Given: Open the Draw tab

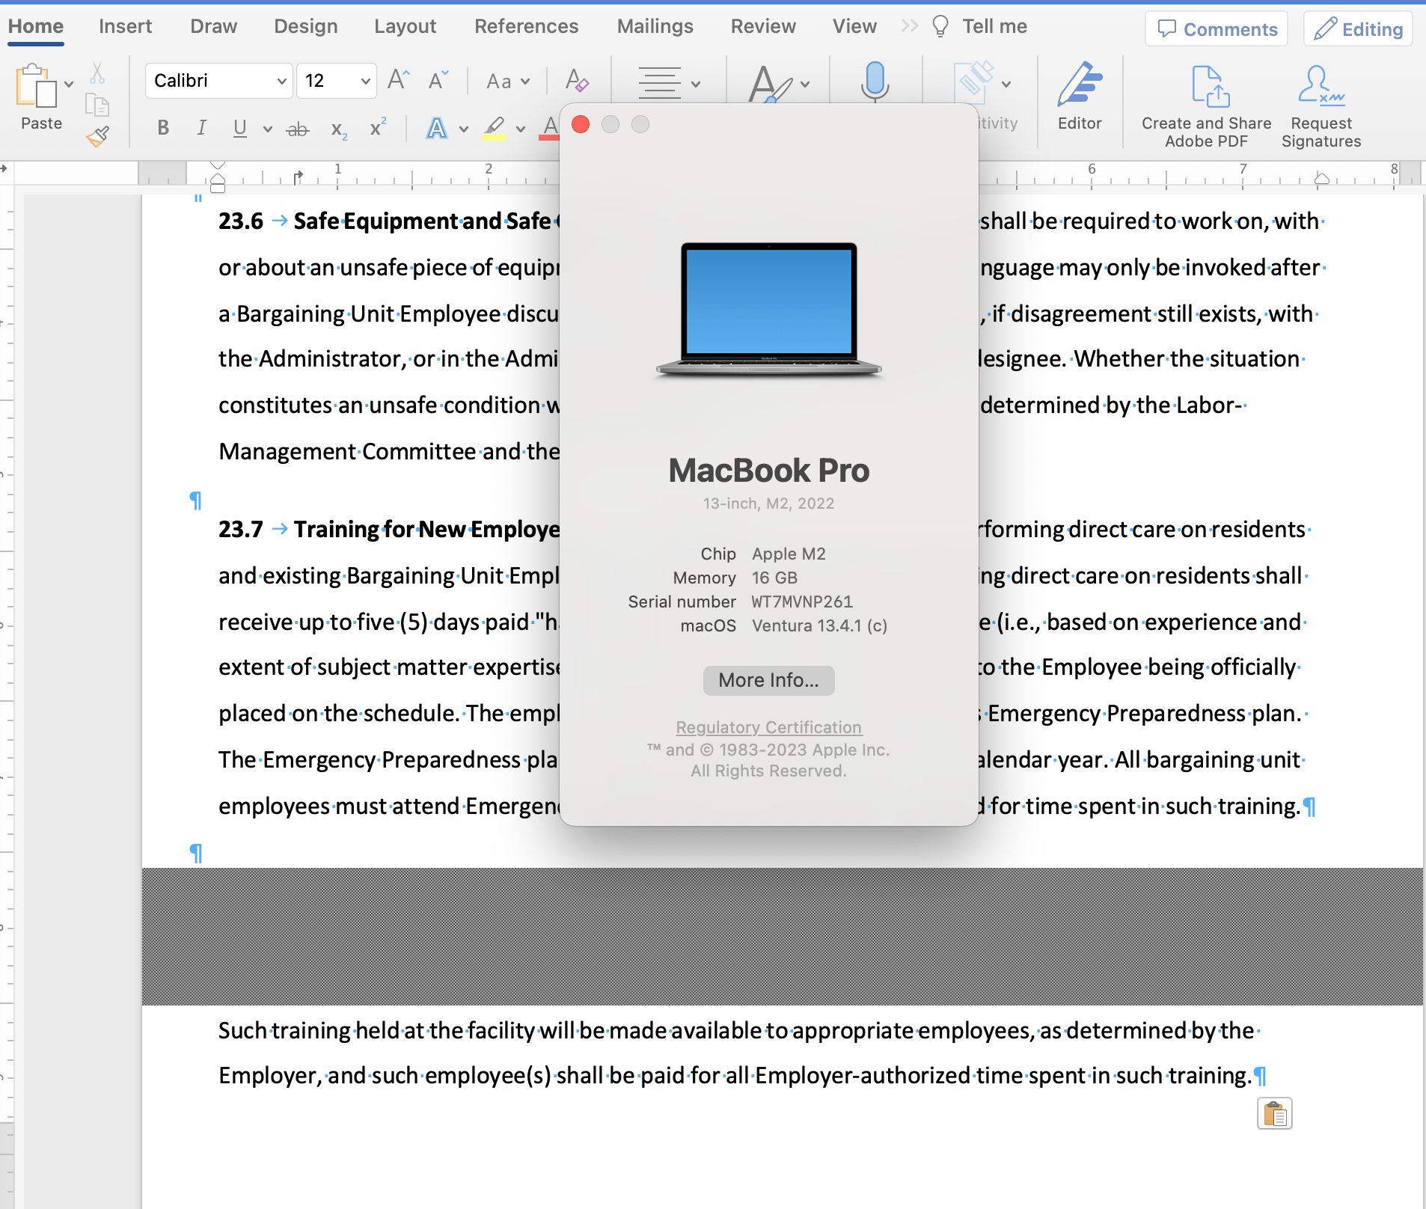Looking at the screenshot, I should [x=213, y=26].
